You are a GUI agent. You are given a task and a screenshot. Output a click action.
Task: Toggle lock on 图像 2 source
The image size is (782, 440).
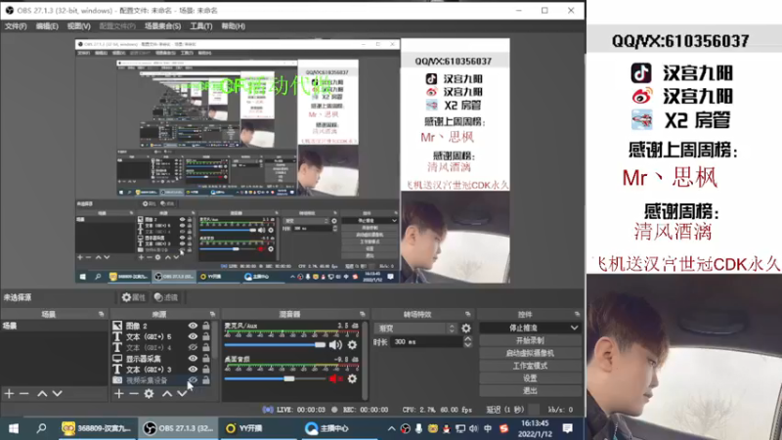(x=206, y=326)
